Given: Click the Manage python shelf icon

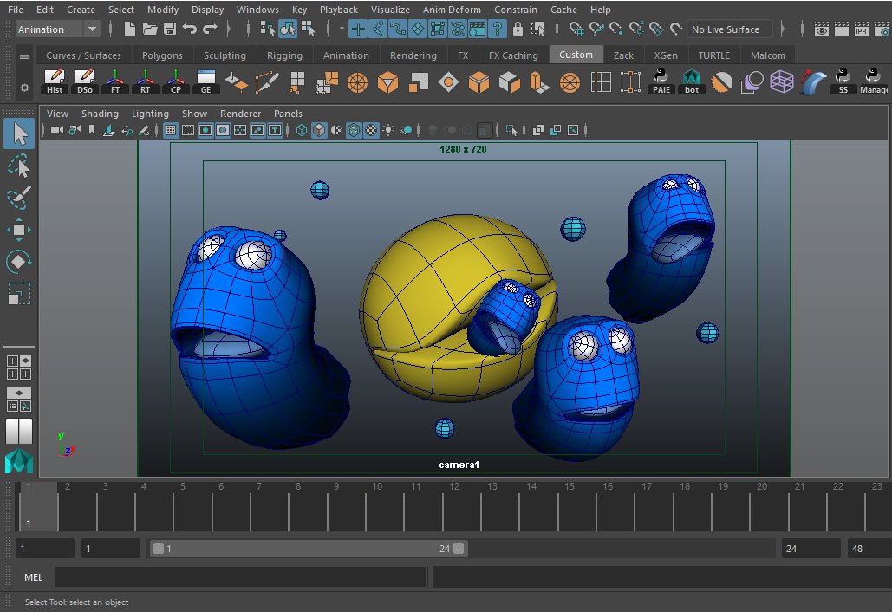Looking at the screenshot, I should pos(874,81).
